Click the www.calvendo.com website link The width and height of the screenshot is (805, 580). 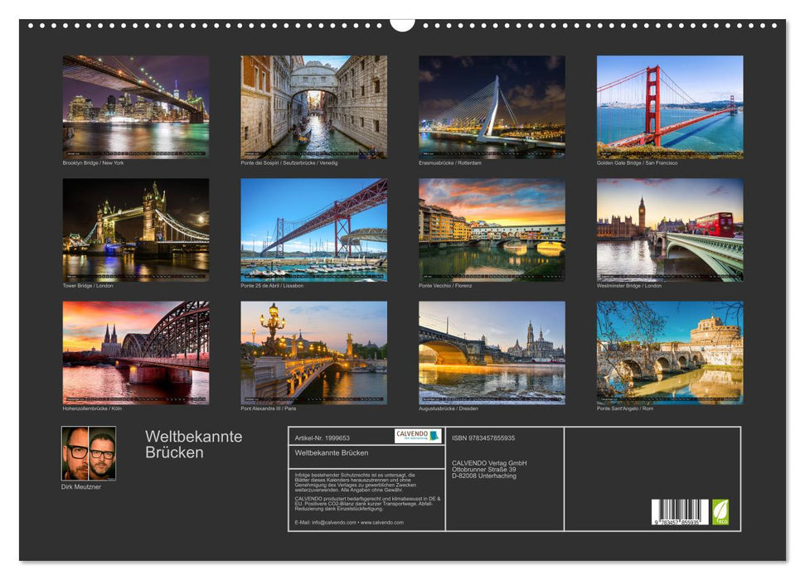coord(383,523)
